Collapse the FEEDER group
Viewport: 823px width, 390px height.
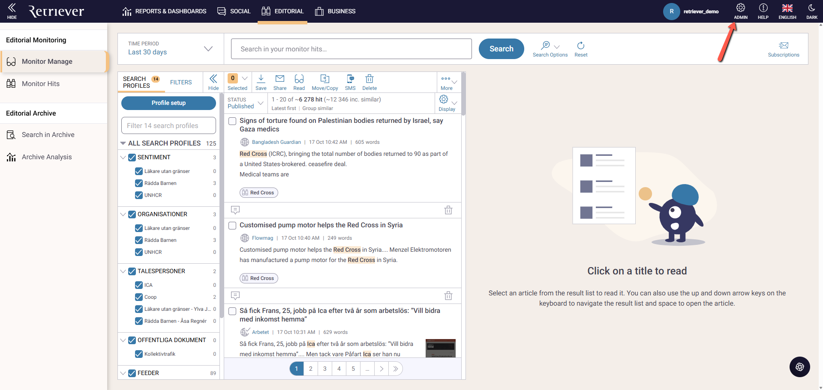point(123,373)
